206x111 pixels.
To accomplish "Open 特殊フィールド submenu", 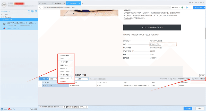I will point(66,78).
